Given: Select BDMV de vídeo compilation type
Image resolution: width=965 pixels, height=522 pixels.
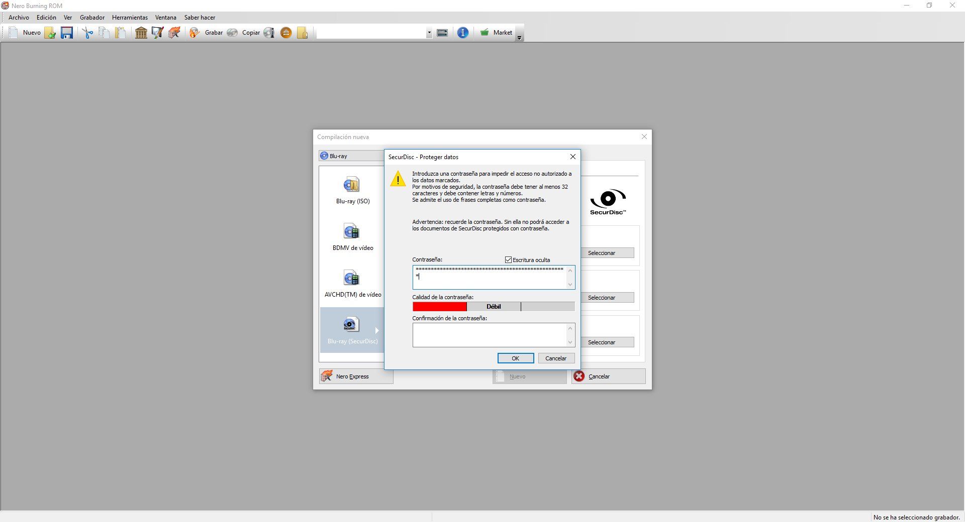Looking at the screenshot, I should (353, 237).
